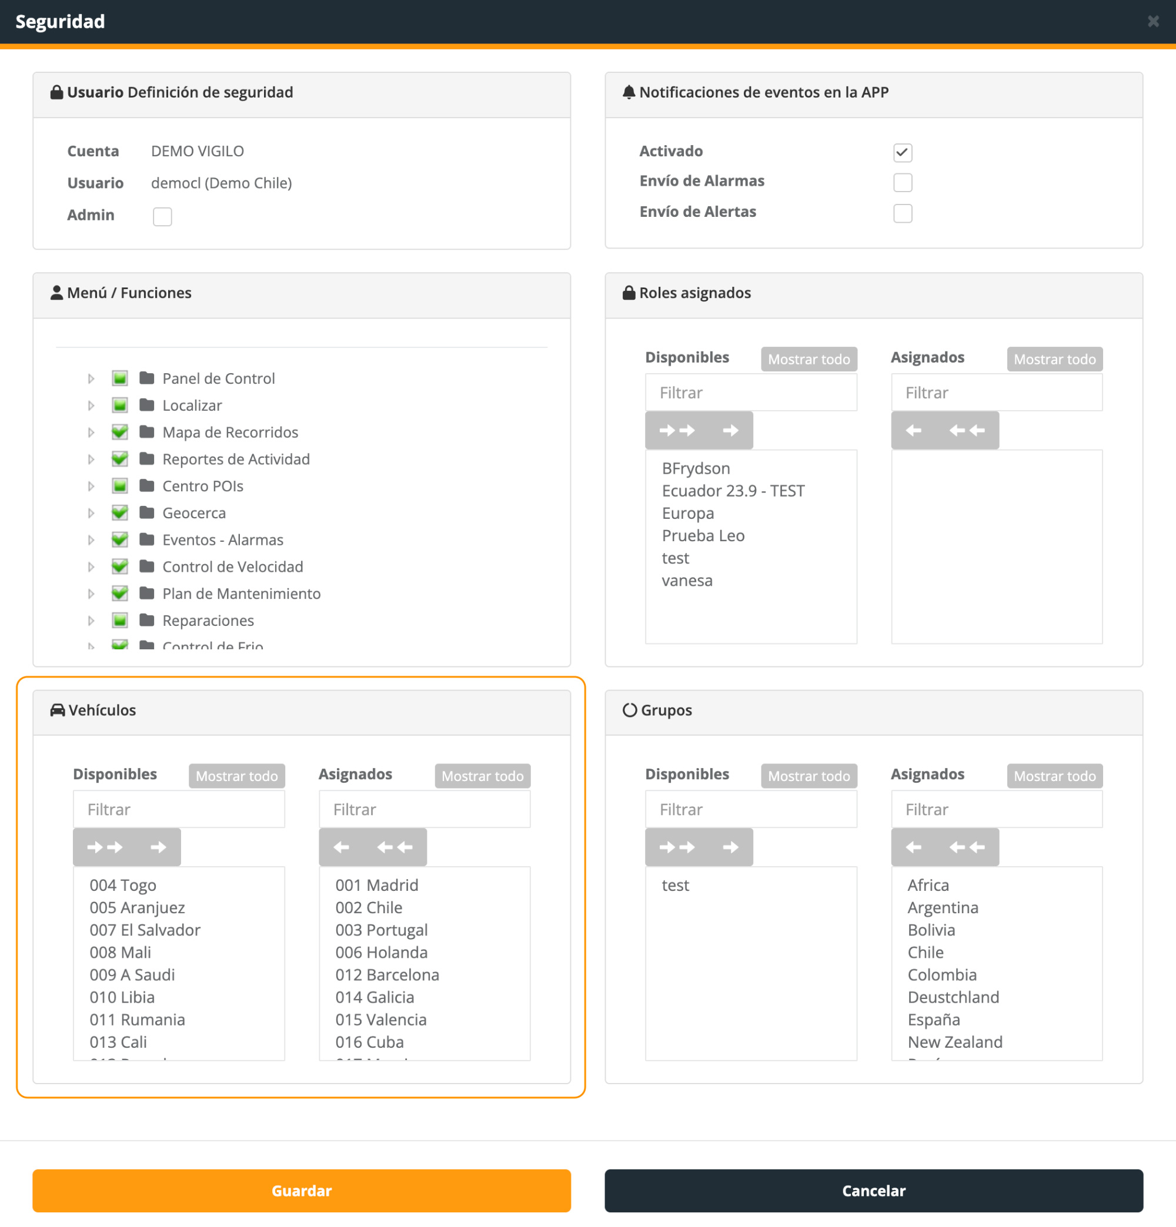Remove selected role from assigned list
Screen dimensions: 1176x1227
[x=914, y=430]
